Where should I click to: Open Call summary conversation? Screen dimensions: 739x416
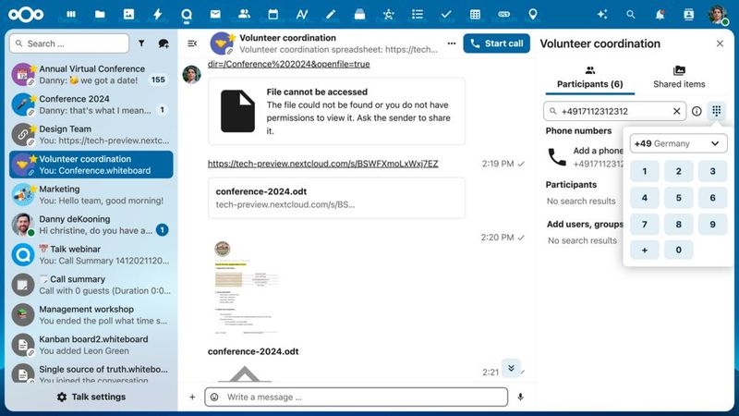91,285
